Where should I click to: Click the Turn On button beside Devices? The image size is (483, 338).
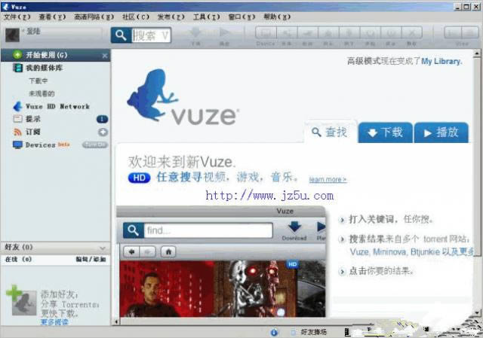pos(95,145)
